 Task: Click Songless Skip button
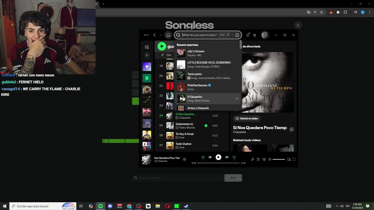click(233, 178)
